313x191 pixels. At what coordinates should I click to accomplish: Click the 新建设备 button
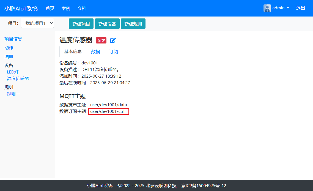pyautogui.click(x=107, y=24)
